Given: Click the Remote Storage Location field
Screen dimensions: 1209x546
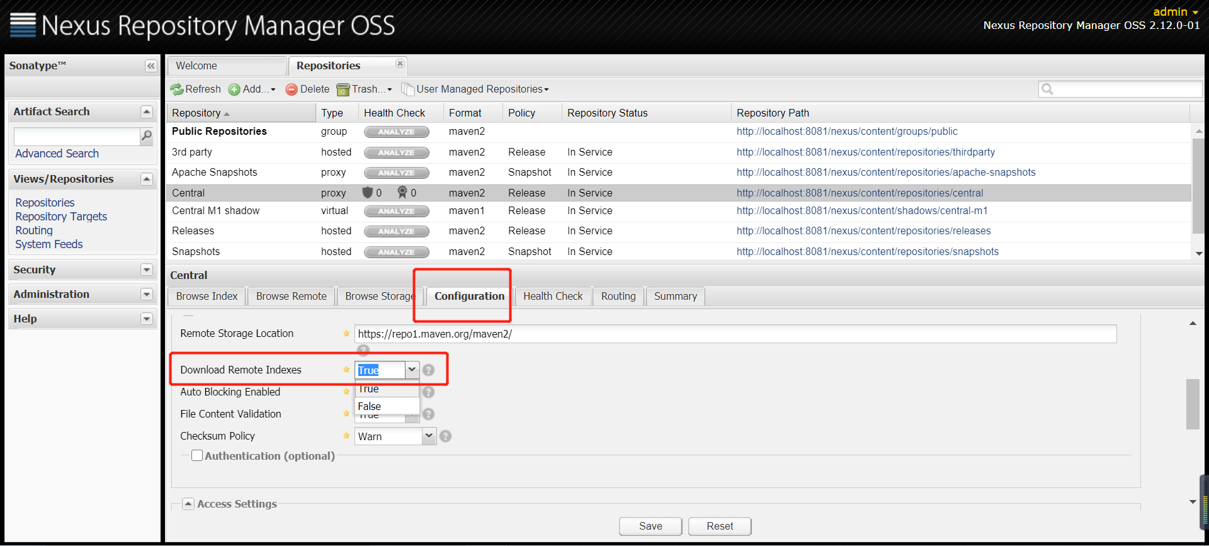Looking at the screenshot, I should pyautogui.click(x=734, y=334).
